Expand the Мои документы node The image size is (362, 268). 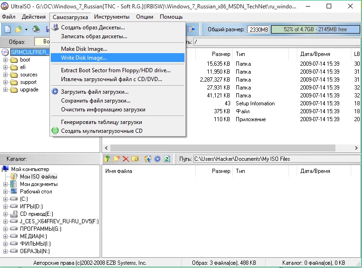pos(5,184)
